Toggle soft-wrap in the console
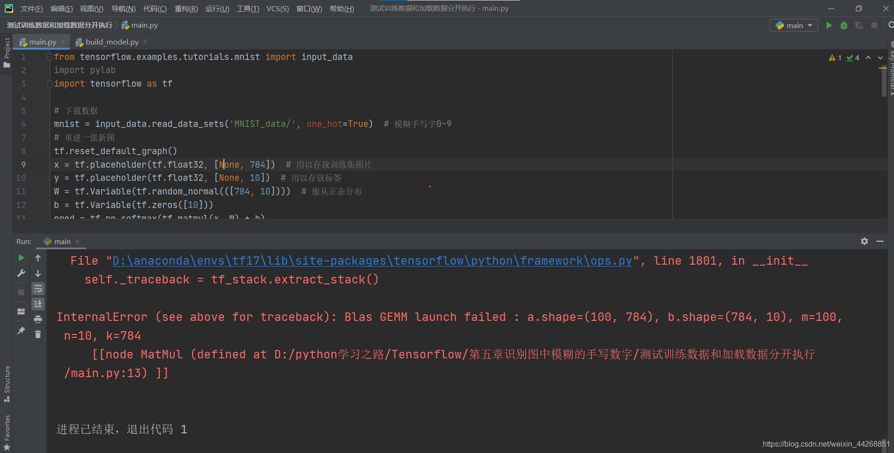The width and height of the screenshot is (894, 453). [38, 289]
